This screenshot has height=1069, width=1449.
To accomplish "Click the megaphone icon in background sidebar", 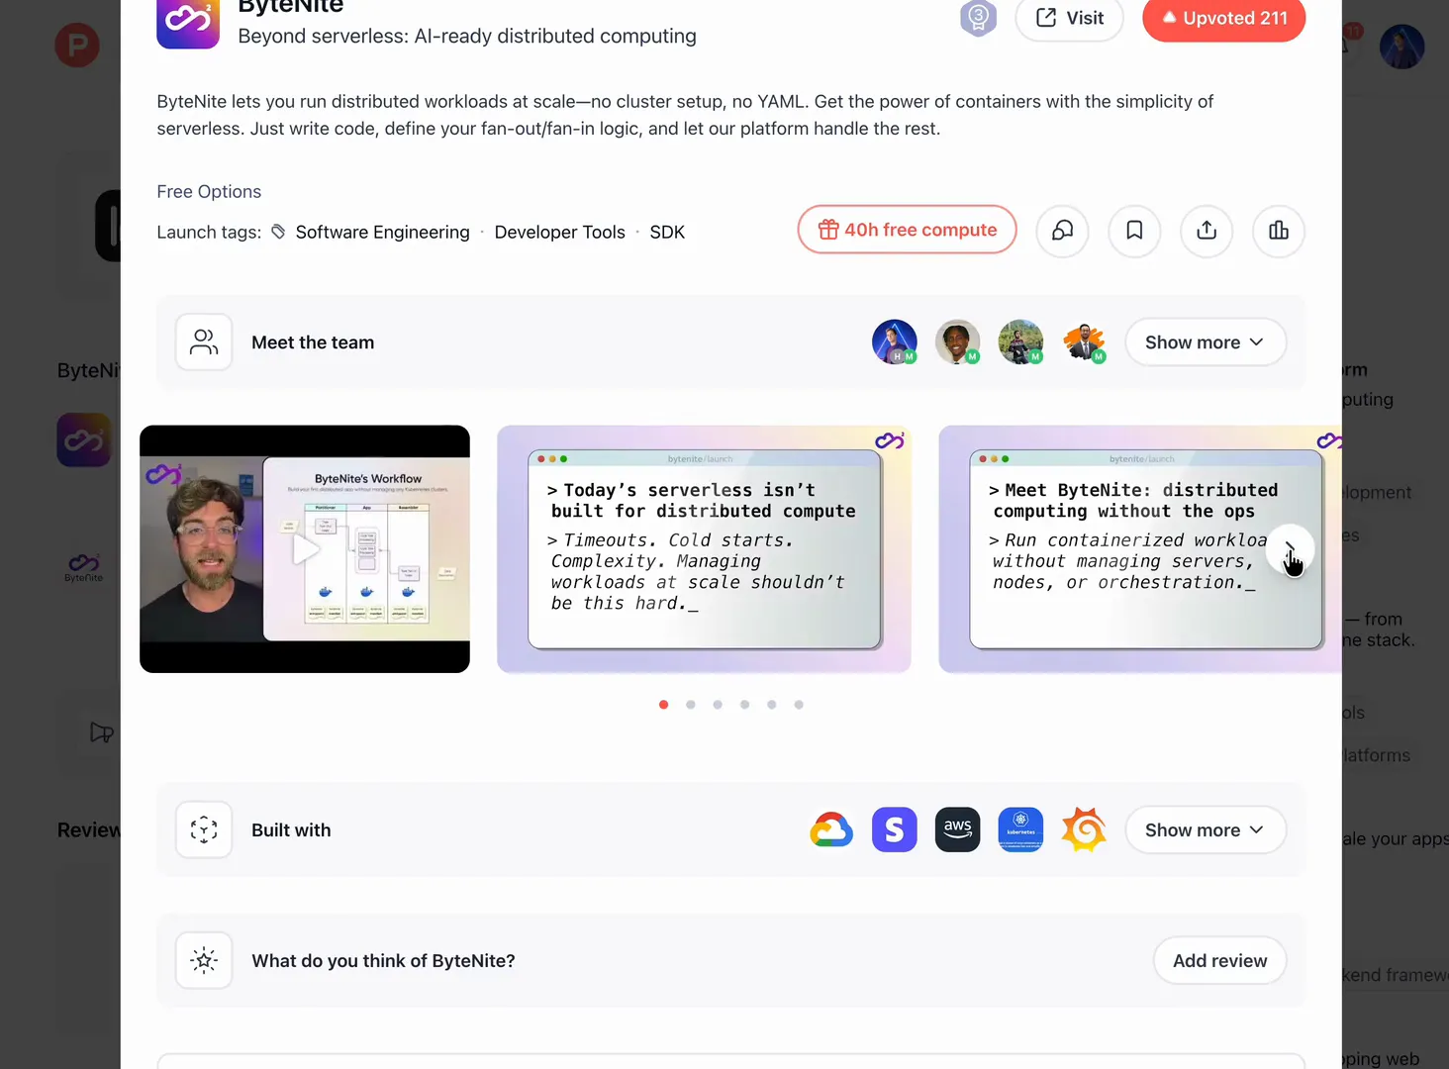I will point(101,732).
